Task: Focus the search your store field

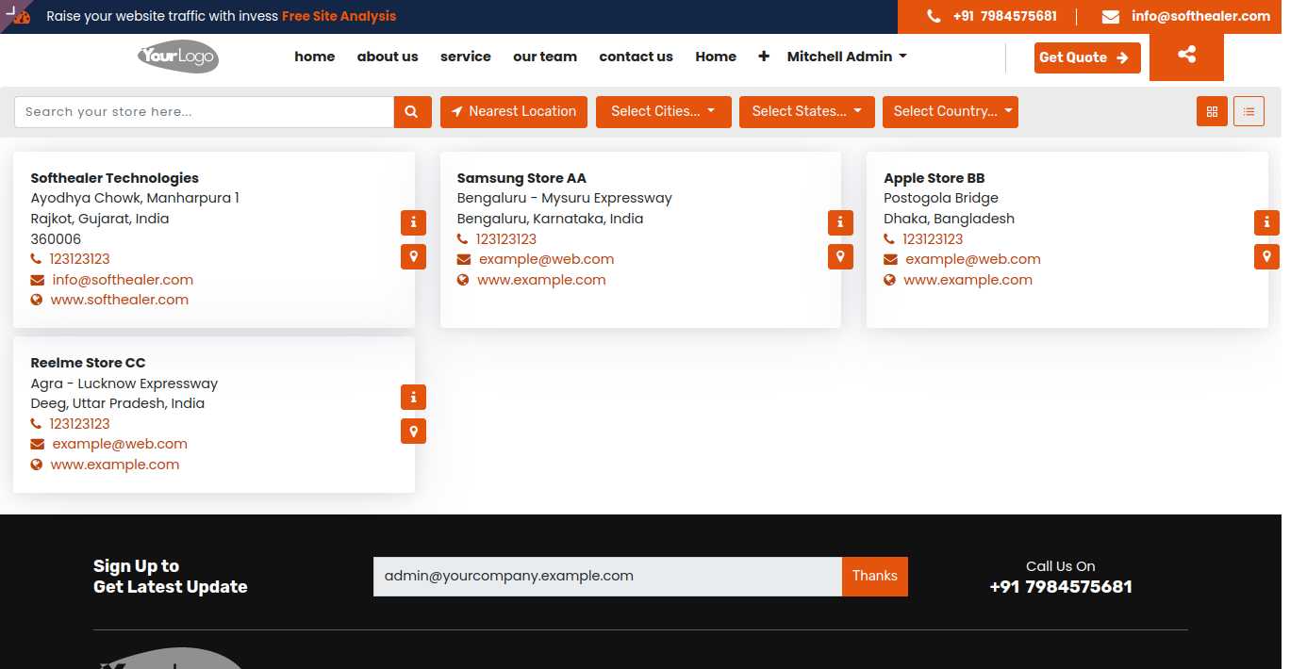Action: click(204, 112)
